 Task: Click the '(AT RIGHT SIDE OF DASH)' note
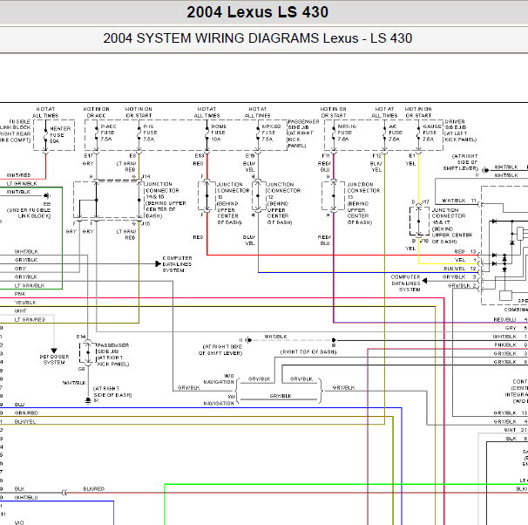[x=112, y=392]
